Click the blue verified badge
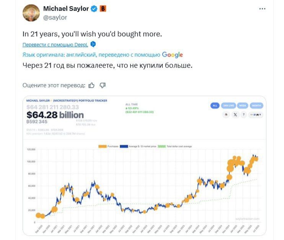The width and height of the screenshot is (284, 240). click(94, 9)
